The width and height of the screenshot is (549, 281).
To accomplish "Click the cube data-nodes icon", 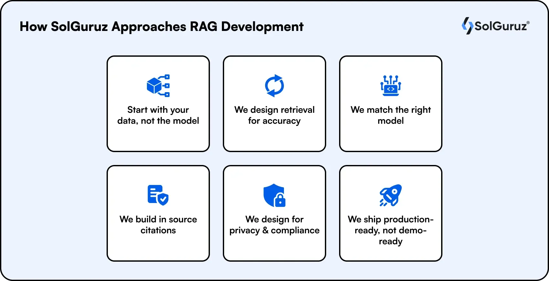I will pos(158,86).
